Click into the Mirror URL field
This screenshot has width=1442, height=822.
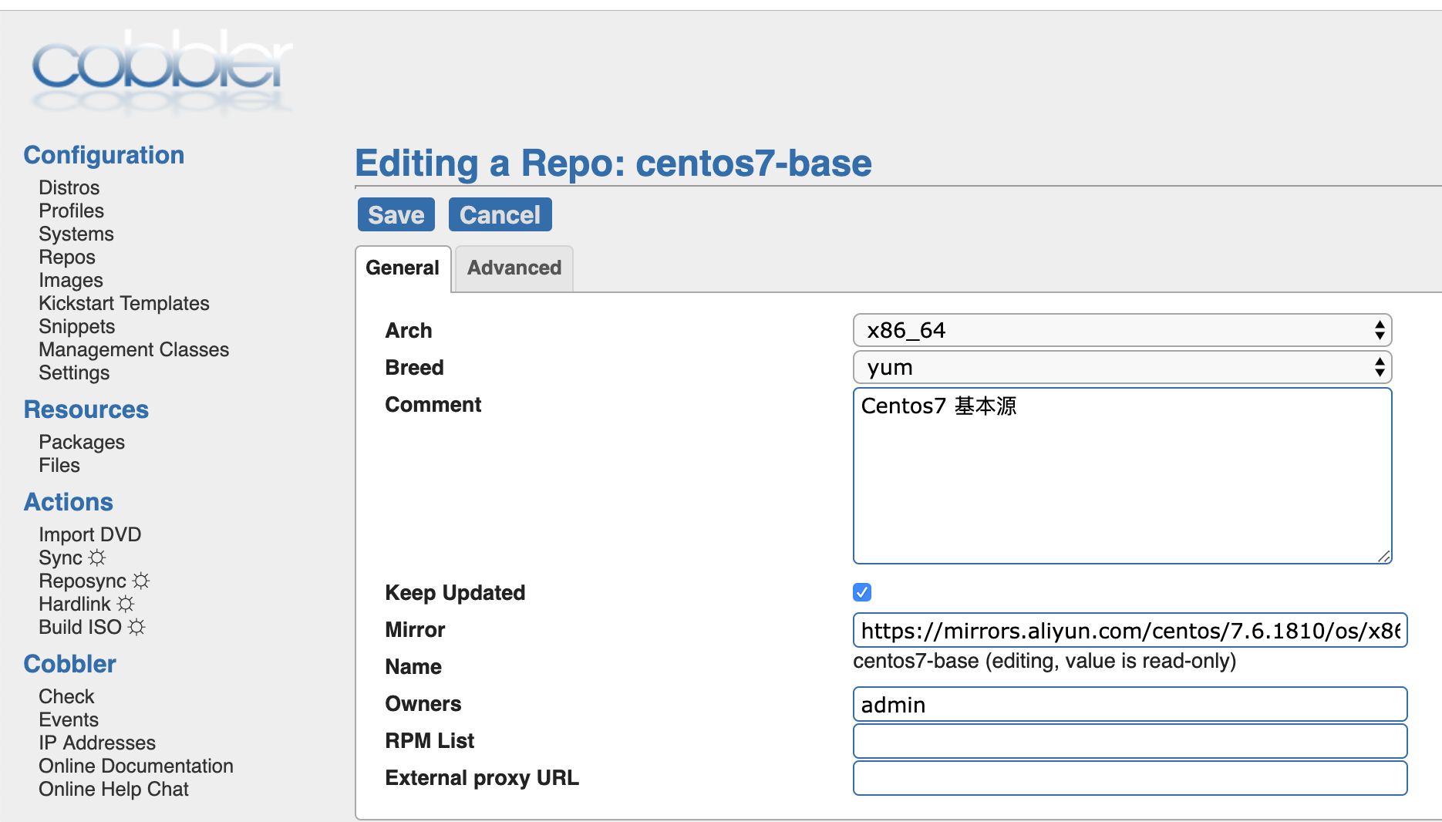[1130, 631]
